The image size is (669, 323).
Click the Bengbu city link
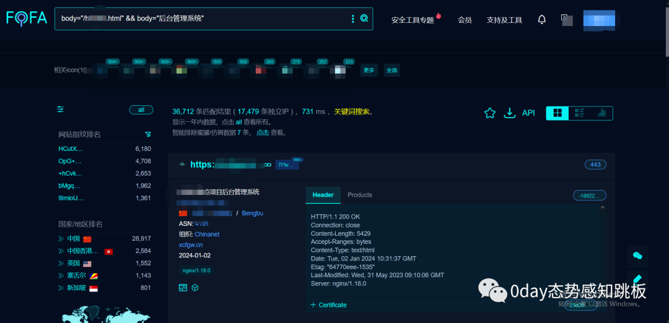click(253, 213)
